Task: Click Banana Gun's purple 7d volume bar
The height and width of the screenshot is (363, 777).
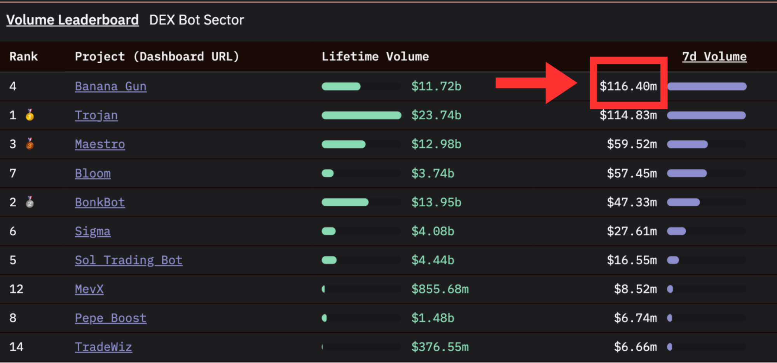Action: [x=707, y=86]
